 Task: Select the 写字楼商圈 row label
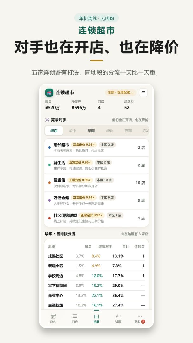coord(57,286)
